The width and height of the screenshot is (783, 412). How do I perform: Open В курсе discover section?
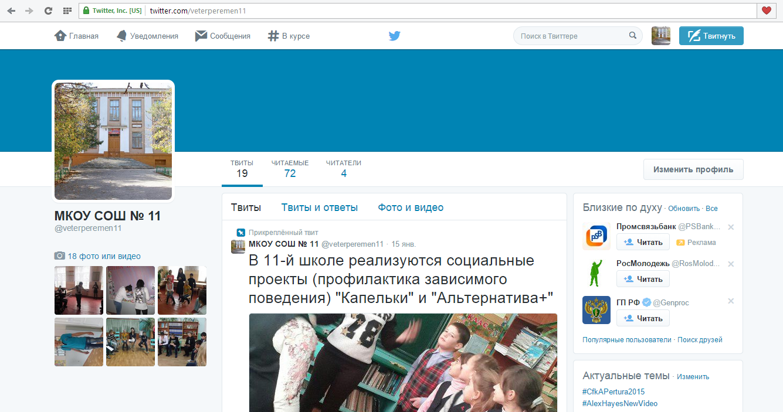289,36
